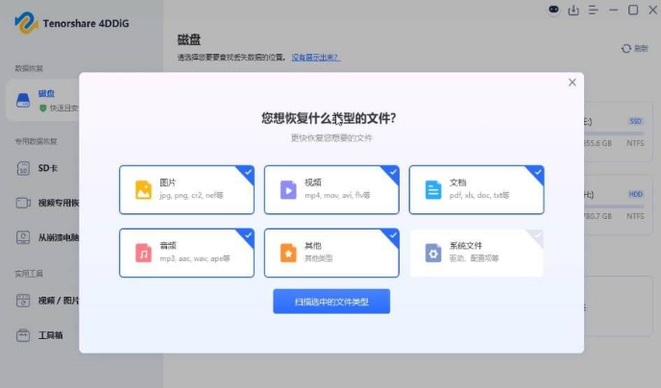Select the 磁盘 disk sidebar icon
This screenshot has height=388, width=661.
point(23,100)
